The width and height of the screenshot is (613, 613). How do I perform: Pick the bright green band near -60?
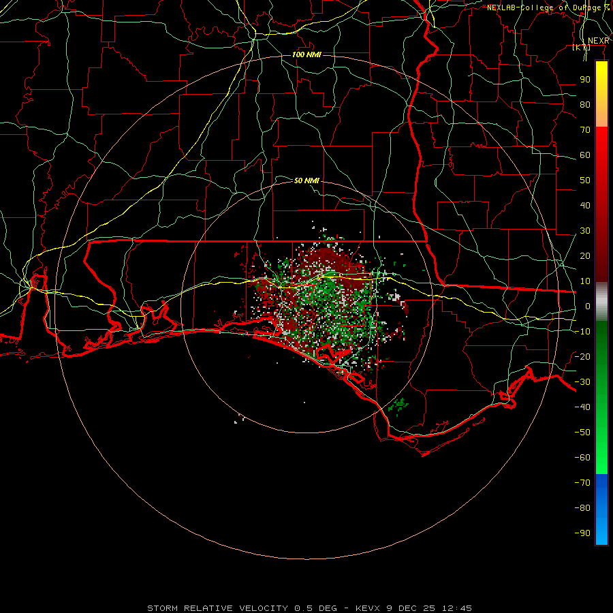pyautogui.click(x=601, y=458)
